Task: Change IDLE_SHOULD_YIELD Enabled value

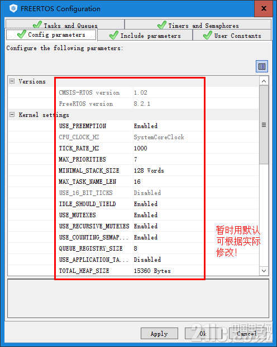Action: pos(146,204)
